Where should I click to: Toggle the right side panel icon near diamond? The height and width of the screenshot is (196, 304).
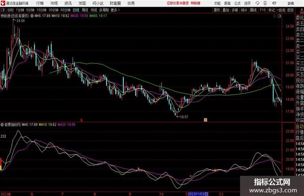279,16
